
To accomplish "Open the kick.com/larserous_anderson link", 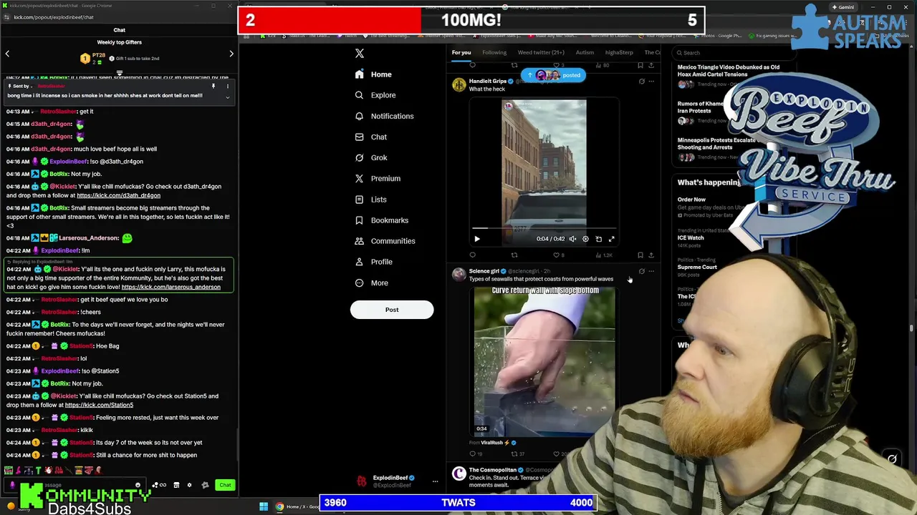I will pos(171,287).
